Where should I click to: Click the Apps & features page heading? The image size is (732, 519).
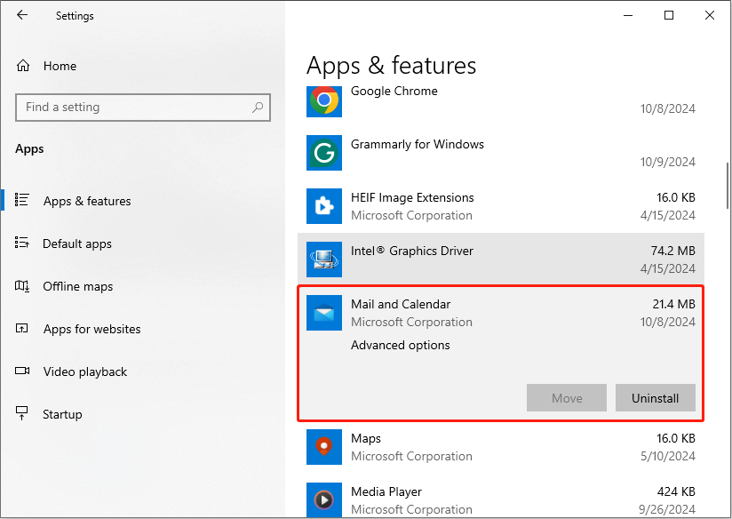(x=391, y=66)
